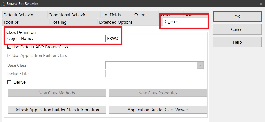Show the Extended Options tab
The image size is (265, 122).
116,22
